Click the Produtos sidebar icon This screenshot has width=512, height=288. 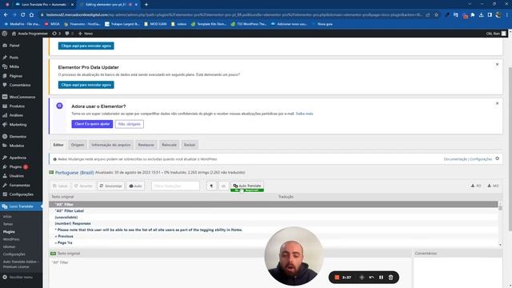coord(5,106)
